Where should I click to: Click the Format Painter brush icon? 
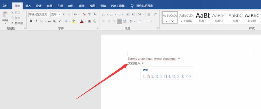point(12,23)
